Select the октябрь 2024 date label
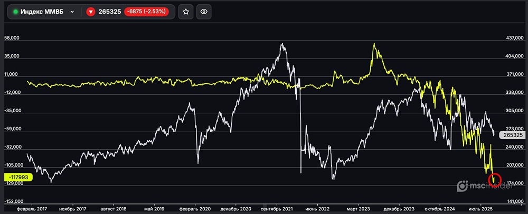 (440, 208)
